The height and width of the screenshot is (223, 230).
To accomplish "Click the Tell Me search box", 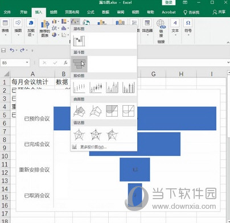I will pyautogui.click(x=191, y=13).
